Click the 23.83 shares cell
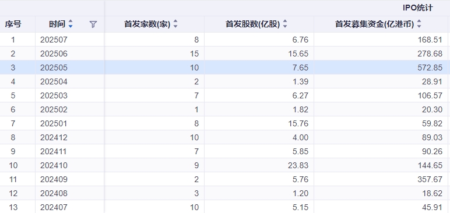The height and width of the screenshot is (213, 450). pyautogui.click(x=259, y=165)
